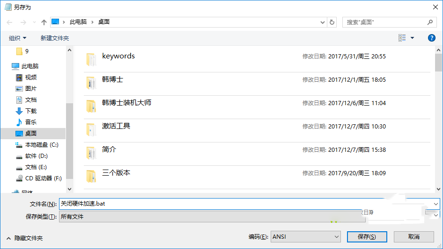
Task: Open the address bar history dropdown arrow
Action: (x=323, y=22)
